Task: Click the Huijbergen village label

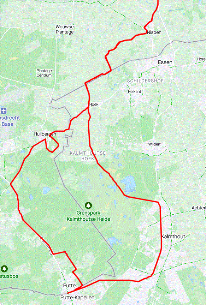Action: coord(45,134)
